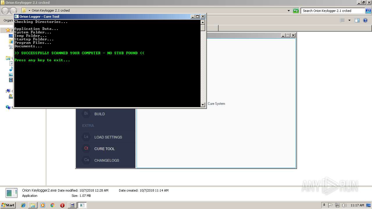The image size is (372, 209).
Task: Click the Videos library icon in the sidebar
Action: coord(11,80)
